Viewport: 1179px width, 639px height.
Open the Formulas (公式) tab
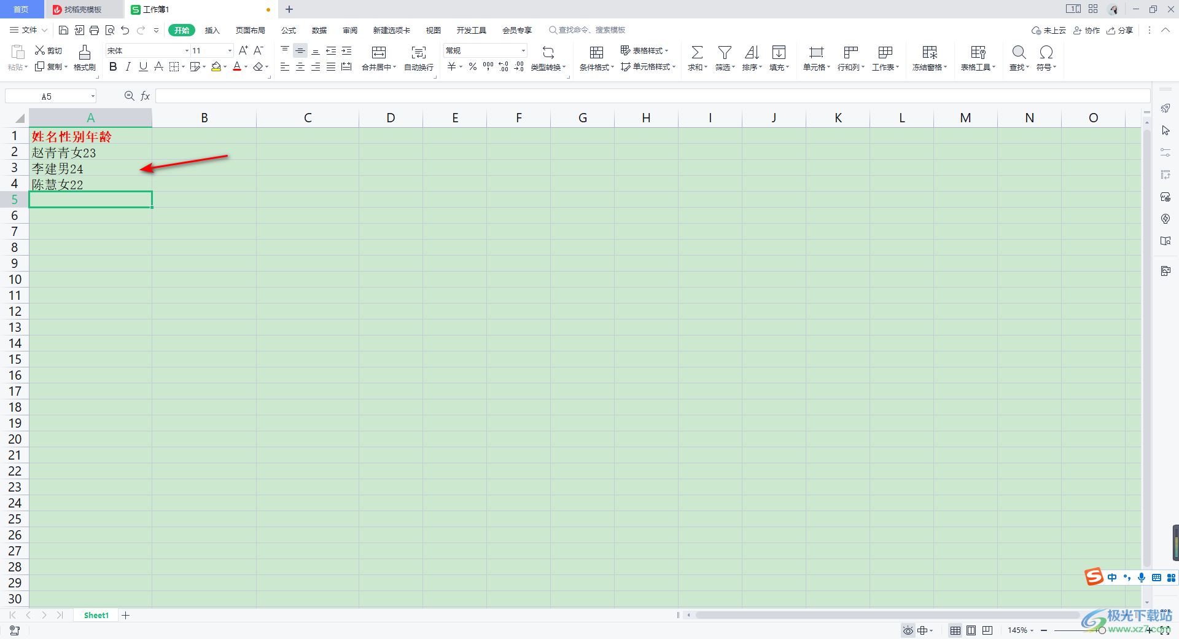pyautogui.click(x=288, y=30)
